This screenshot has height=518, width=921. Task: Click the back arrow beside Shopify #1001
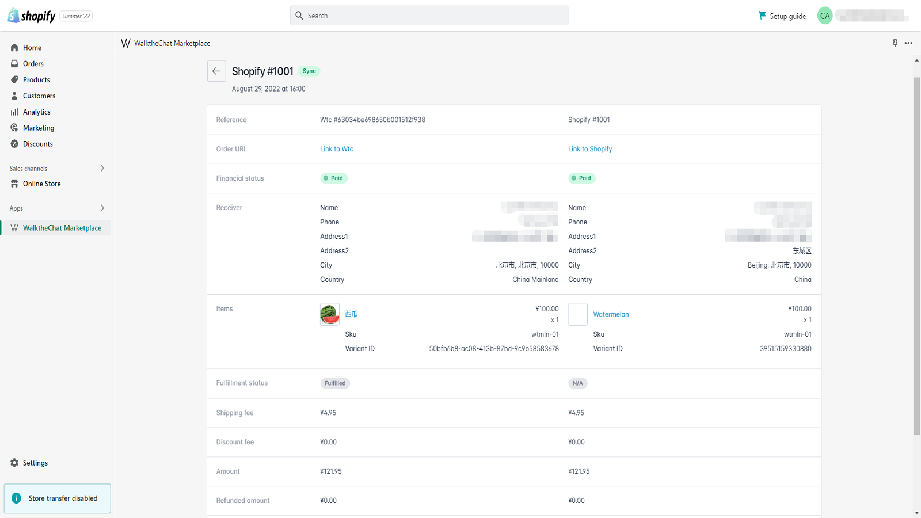pyautogui.click(x=216, y=71)
